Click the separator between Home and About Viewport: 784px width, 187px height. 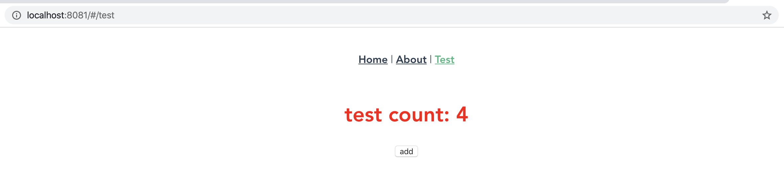point(392,59)
